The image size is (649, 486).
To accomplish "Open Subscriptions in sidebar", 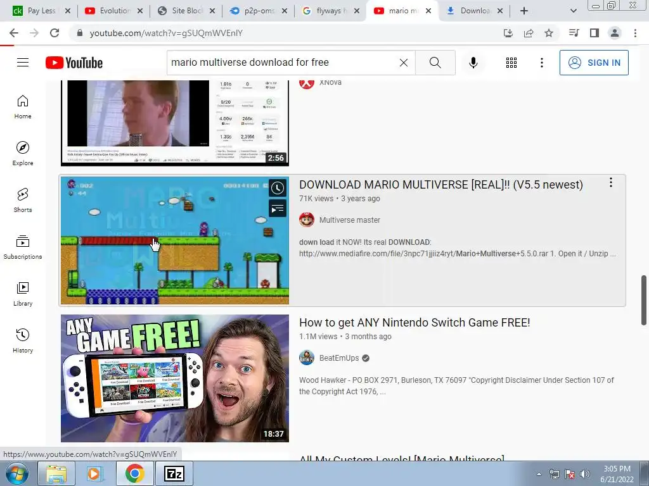I will [23, 247].
